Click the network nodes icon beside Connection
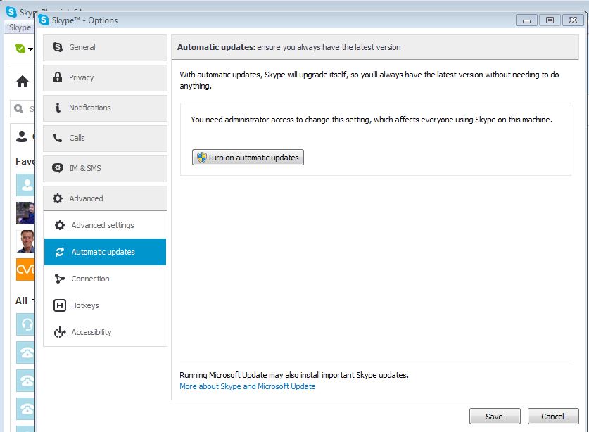Screen dimensions: 589x432 click(x=59, y=279)
